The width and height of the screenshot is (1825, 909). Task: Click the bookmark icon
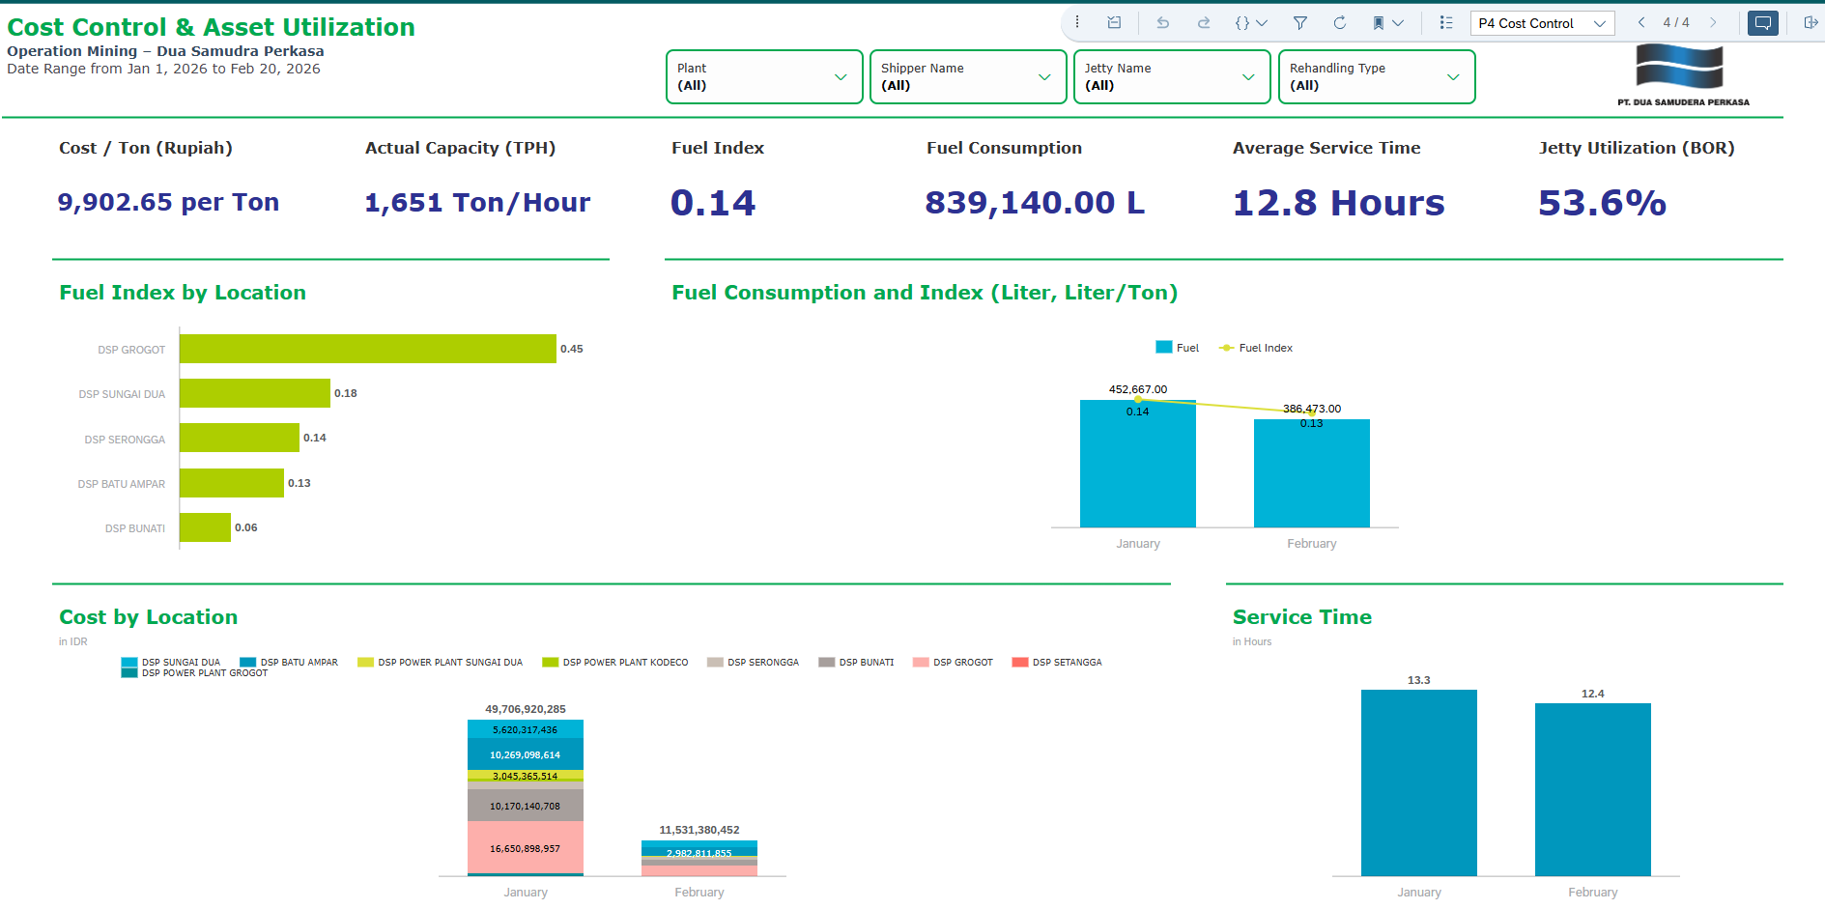pyautogui.click(x=1379, y=22)
